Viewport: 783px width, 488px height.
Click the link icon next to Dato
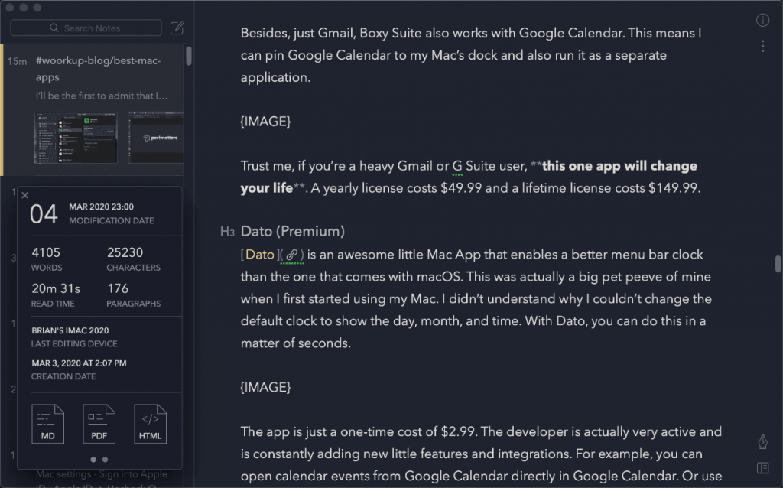coord(292,255)
